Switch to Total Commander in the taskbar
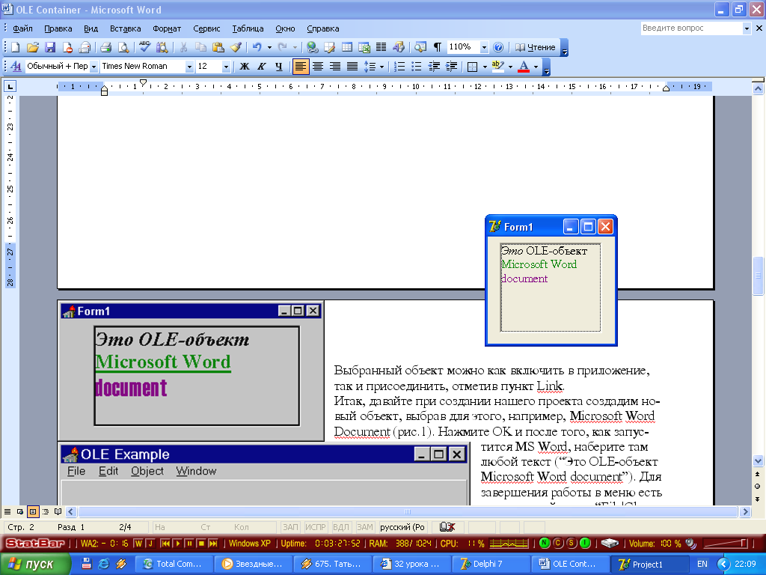This screenshot has width=766, height=575. click(x=174, y=564)
